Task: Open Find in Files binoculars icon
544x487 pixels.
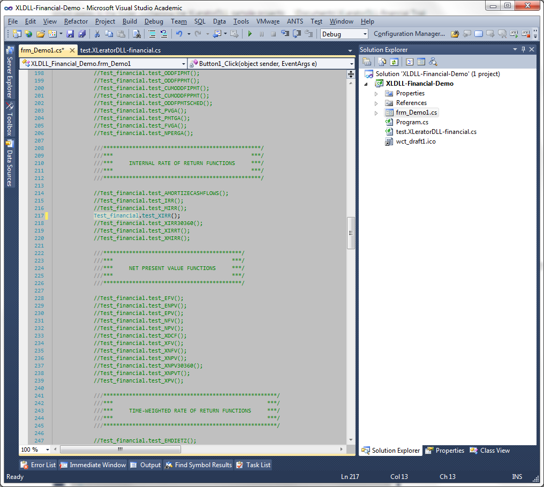Action: point(137,34)
